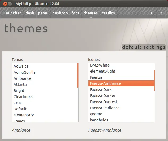This screenshot has width=168, height=141.
Task: Select the plain Faenza icon set
Action: [x=121, y=77]
